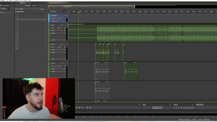Open Track 1 input dropdown

click(x=57, y=30)
